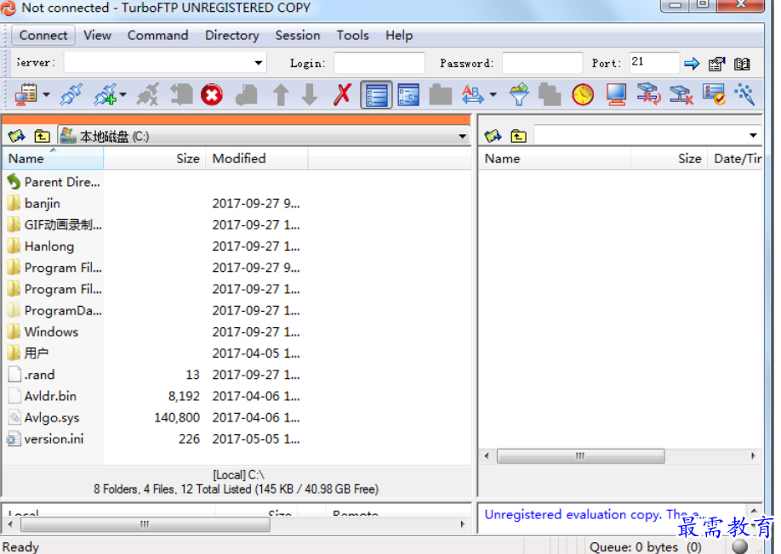The width and height of the screenshot is (781, 554).
Task: Click the new connection plug icon
Action: coord(105,94)
